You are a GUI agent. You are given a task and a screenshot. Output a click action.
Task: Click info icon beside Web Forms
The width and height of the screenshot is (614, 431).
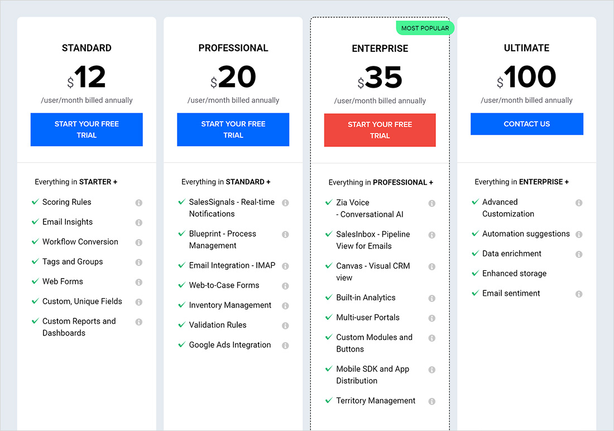(x=139, y=282)
